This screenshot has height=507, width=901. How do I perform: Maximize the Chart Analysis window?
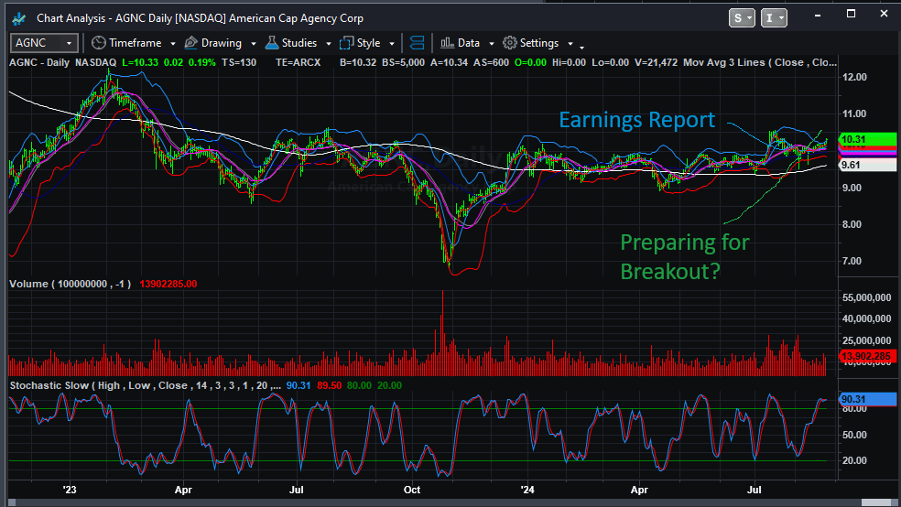click(x=852, y=15)
